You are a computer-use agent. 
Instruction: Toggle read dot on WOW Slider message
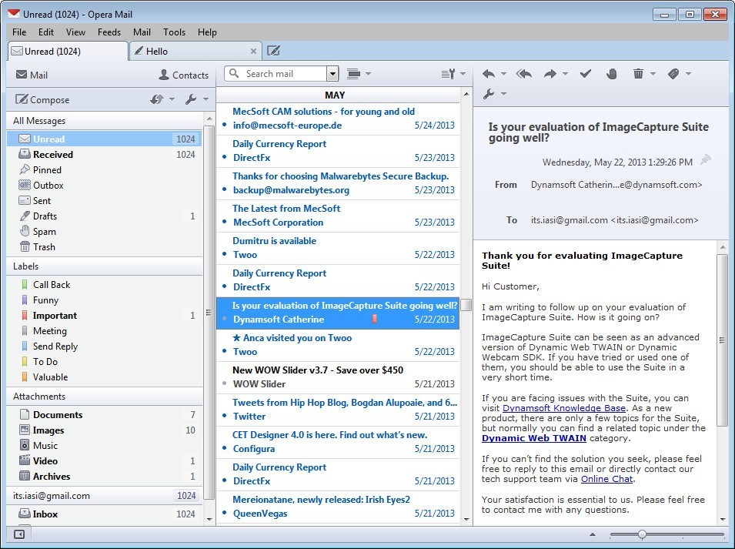coord(224,383)
